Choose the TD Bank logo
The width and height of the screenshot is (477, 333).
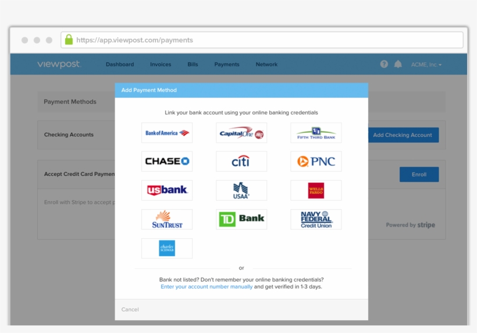(x=241, y=219)
